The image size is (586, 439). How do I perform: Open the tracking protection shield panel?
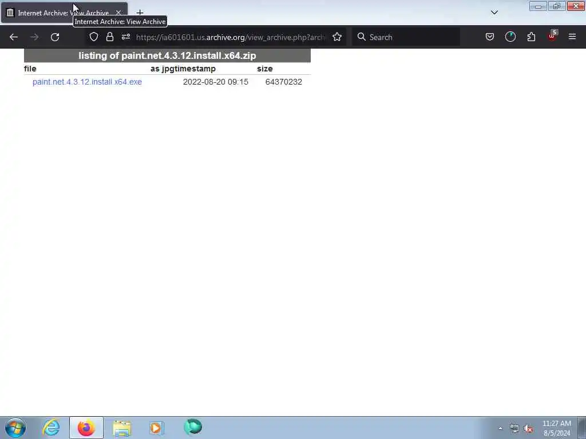pos(94,37)
